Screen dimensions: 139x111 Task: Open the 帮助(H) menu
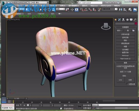(x=117, y=6)
